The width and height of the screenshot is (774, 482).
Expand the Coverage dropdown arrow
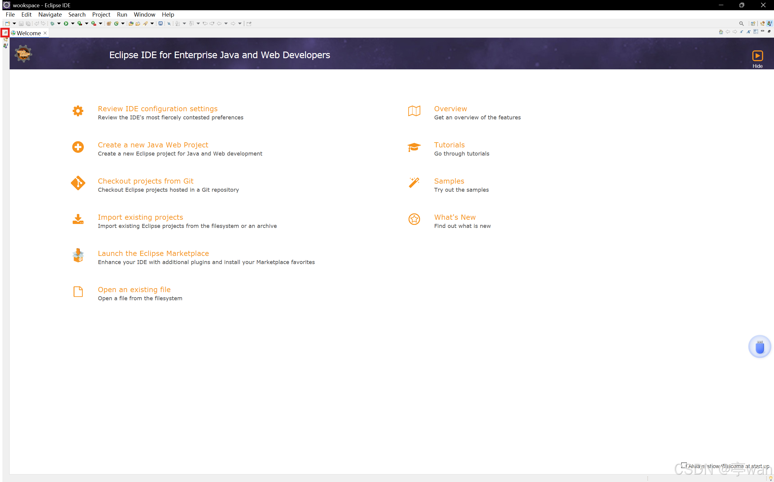pos(87,24)
